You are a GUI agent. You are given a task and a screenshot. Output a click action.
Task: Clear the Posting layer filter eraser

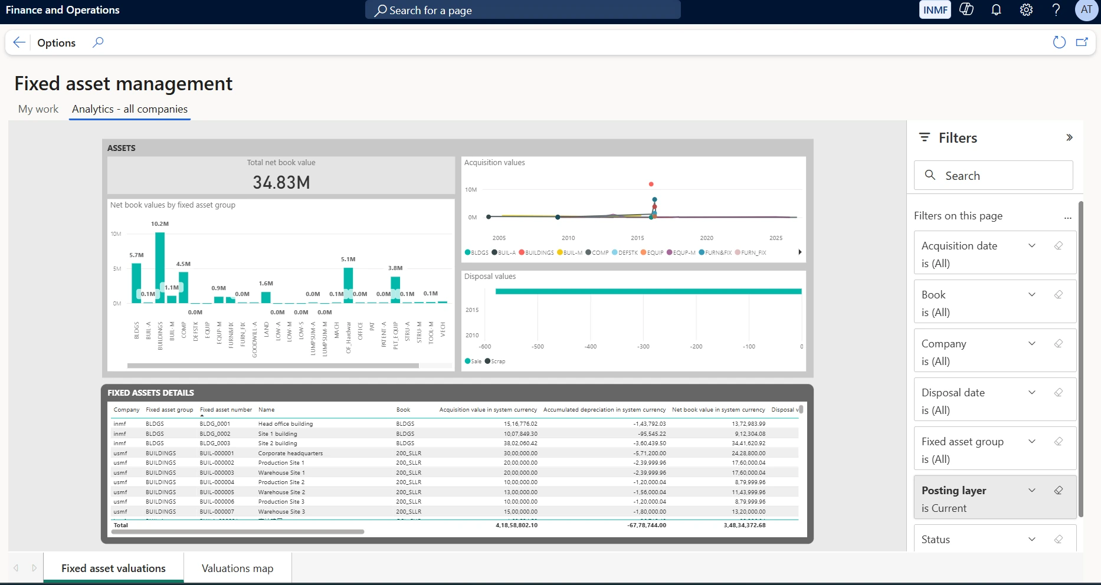1059,490
